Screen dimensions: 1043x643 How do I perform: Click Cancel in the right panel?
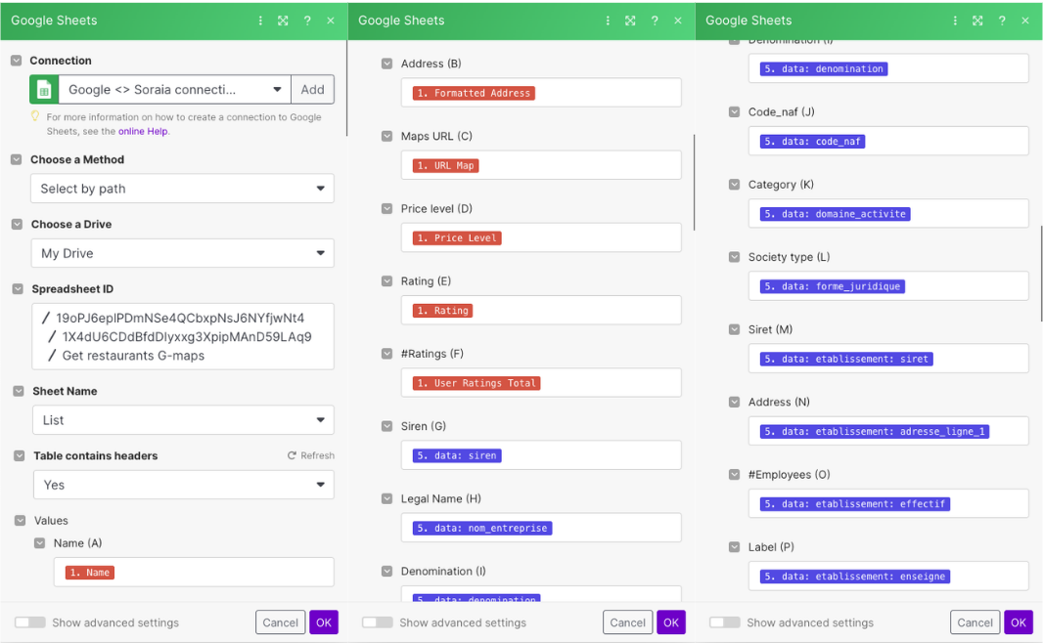(975, 622)
